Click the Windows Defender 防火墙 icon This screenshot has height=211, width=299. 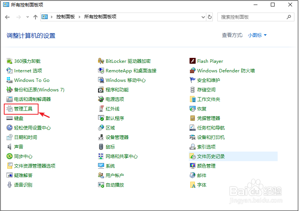coord(192,71)
